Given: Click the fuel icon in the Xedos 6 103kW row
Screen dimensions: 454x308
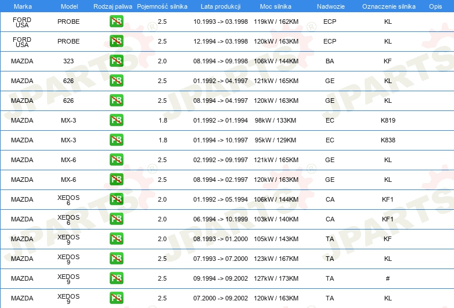Looking at the screenshot, I should [x=116, y=219].
